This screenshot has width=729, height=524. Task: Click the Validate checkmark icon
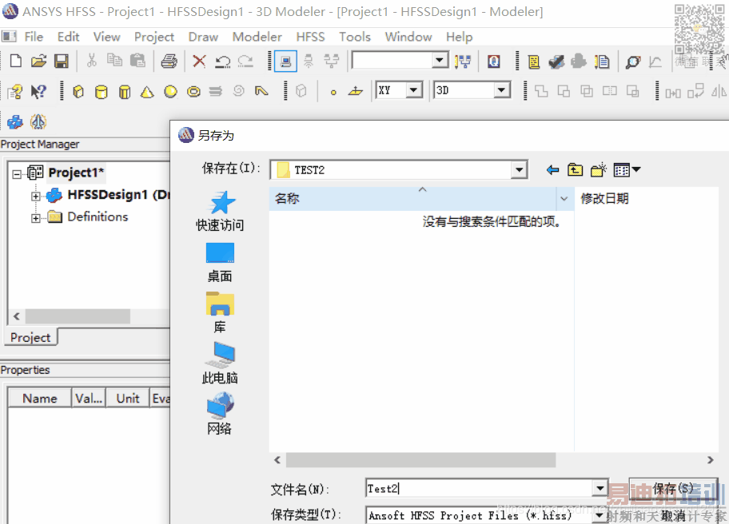click(x=556, y=62)
